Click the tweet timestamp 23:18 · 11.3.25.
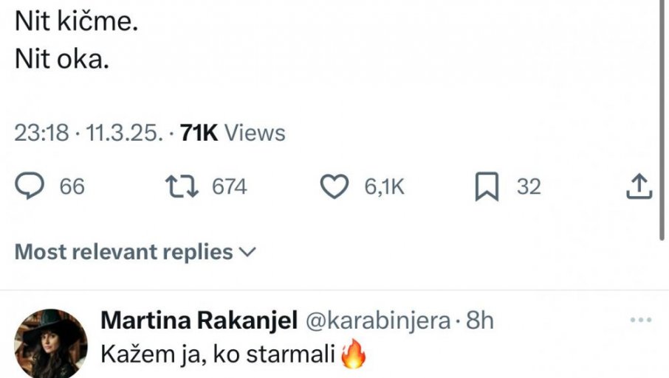Screen dimensions: 669x378 pos(88,133)
